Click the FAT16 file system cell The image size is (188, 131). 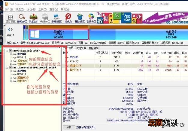click(117, 57)
